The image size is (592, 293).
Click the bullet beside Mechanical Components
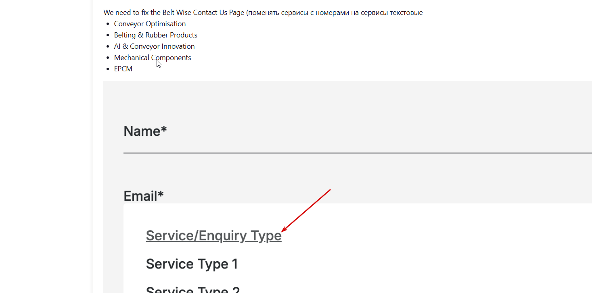[107, 58]
